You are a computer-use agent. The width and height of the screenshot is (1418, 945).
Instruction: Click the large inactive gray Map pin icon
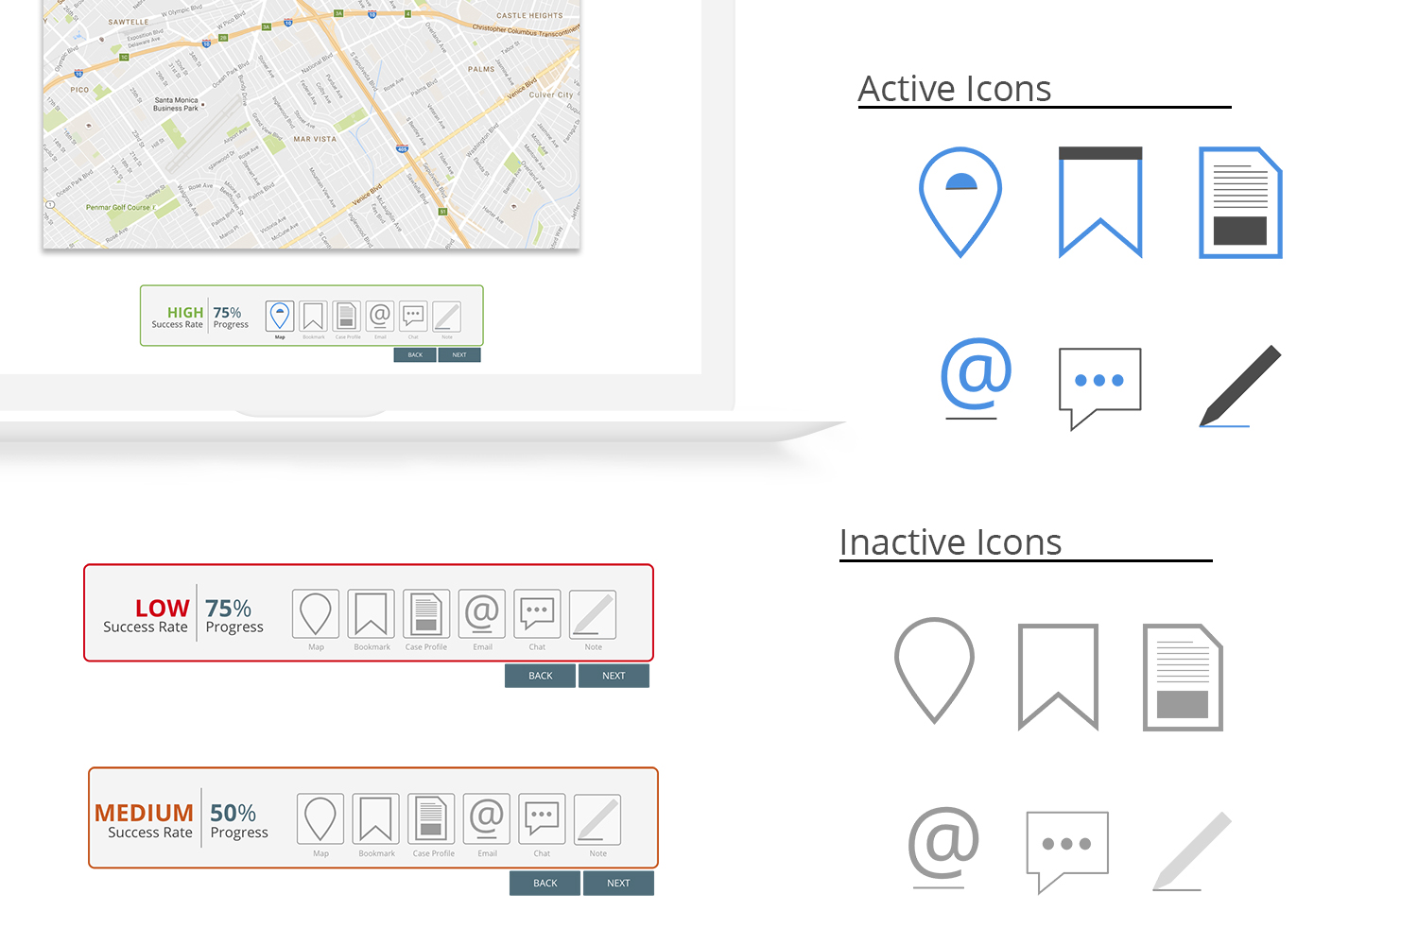point(934,671)
